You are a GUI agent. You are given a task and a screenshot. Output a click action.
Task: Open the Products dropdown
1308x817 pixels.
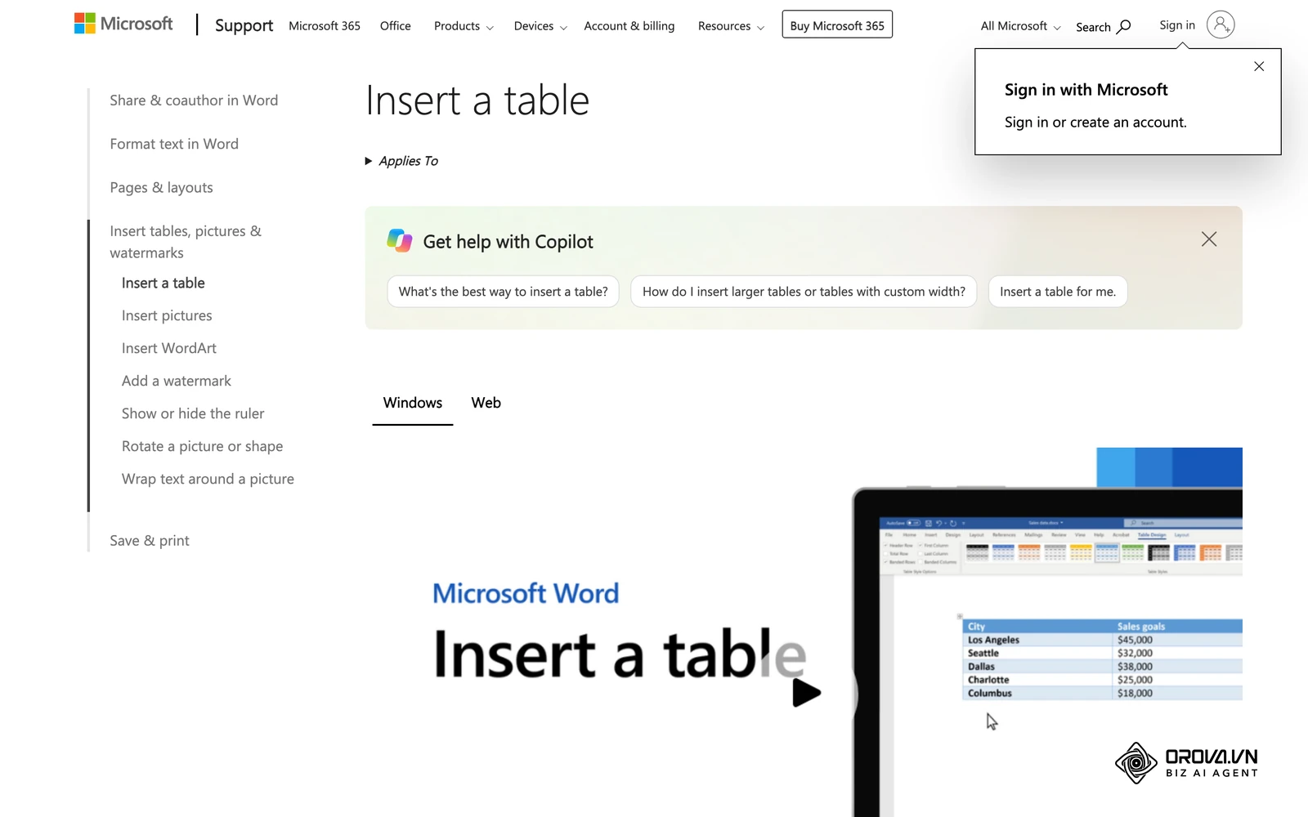pos(464,26)
